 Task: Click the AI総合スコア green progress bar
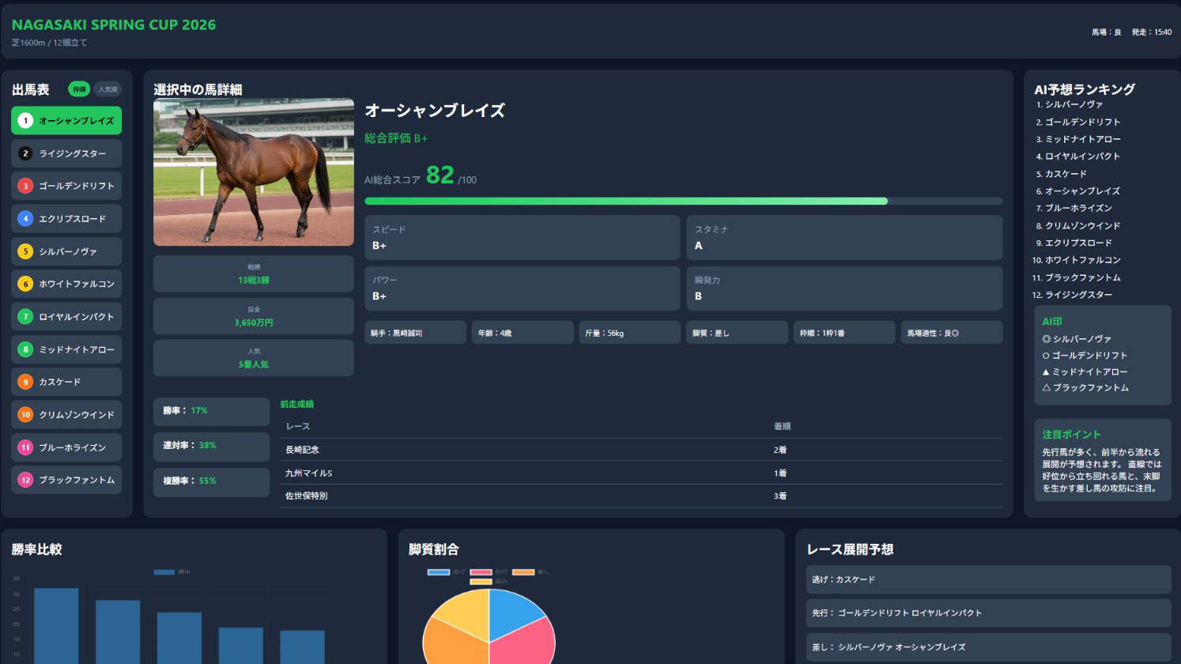(626, 202)
